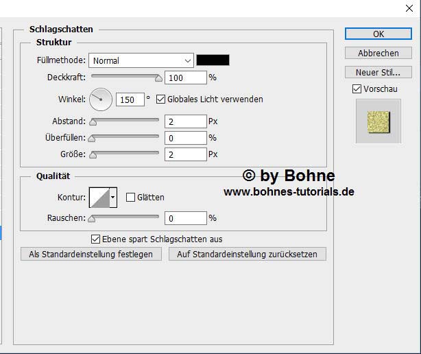
Task: Click the gold style preview thumbnail
Action: [378, 121]
